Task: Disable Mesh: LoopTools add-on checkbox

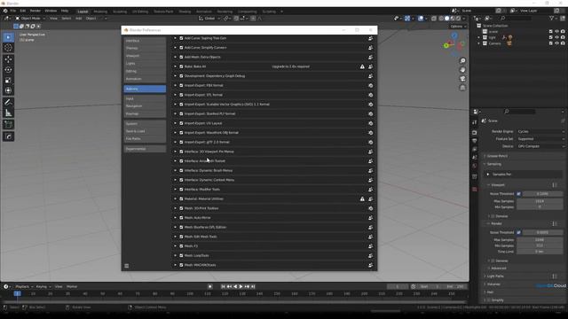Action: pos(181,255)
